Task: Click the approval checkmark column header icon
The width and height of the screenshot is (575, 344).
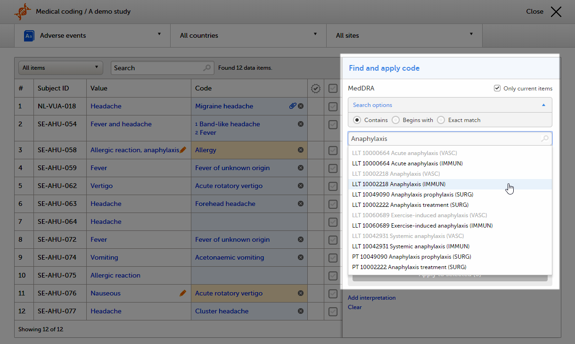Action: [x=316, y=88]
